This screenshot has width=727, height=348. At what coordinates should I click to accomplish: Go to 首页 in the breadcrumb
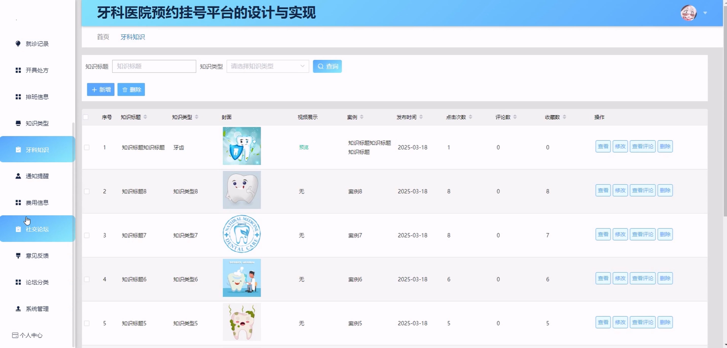[x=103, y=37]
